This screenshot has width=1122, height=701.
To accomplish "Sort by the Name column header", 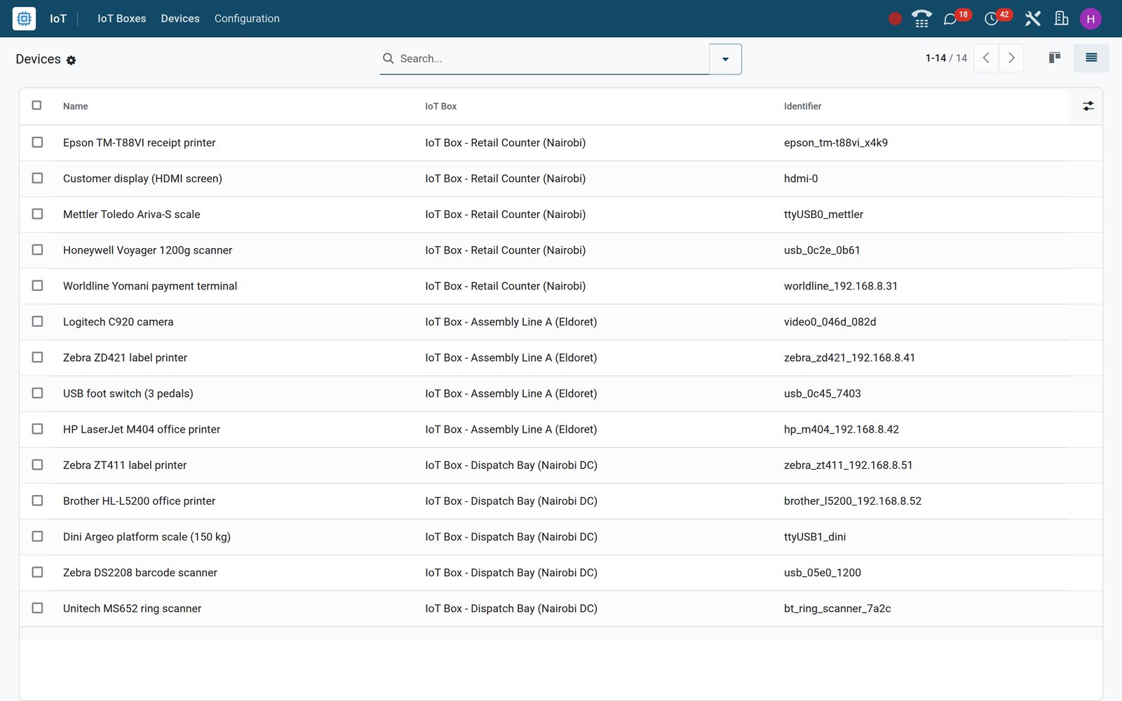I will (76, 107).
